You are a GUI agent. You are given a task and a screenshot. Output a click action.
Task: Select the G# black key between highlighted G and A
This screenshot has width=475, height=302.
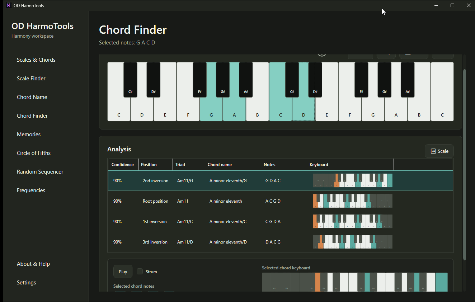pos(223,80)
